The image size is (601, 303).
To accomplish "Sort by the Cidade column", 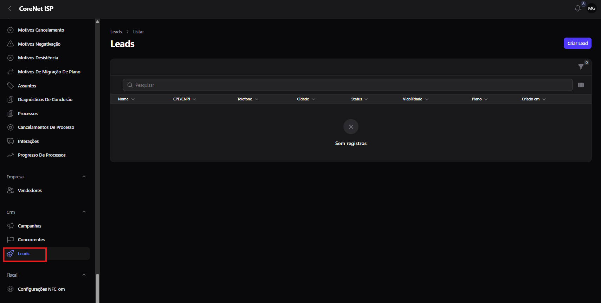I will (x=306, y=99).
